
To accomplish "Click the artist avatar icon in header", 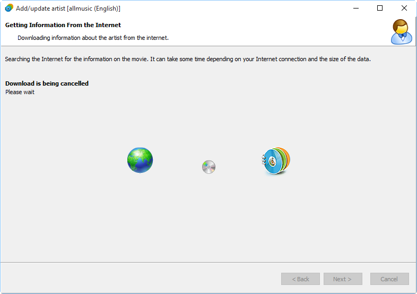I will (401, 32).
